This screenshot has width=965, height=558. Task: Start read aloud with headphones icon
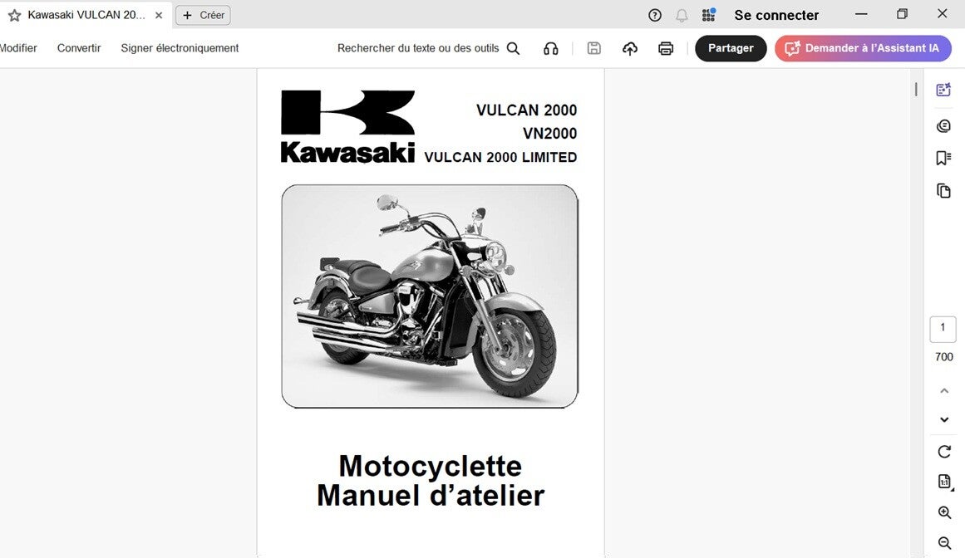point(551,48)
